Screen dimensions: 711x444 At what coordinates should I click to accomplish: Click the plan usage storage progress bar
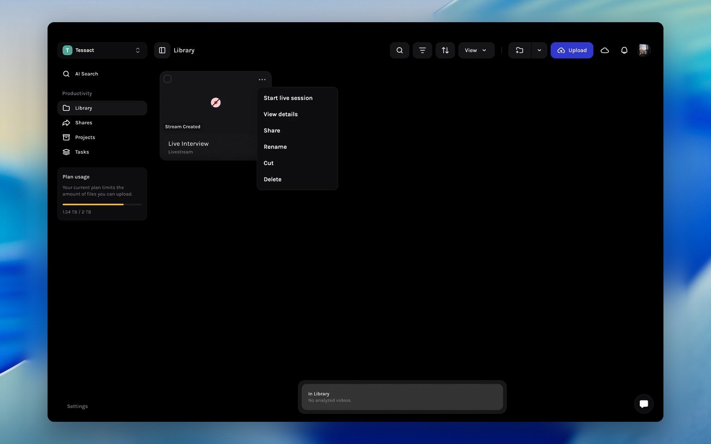(102, 204)
